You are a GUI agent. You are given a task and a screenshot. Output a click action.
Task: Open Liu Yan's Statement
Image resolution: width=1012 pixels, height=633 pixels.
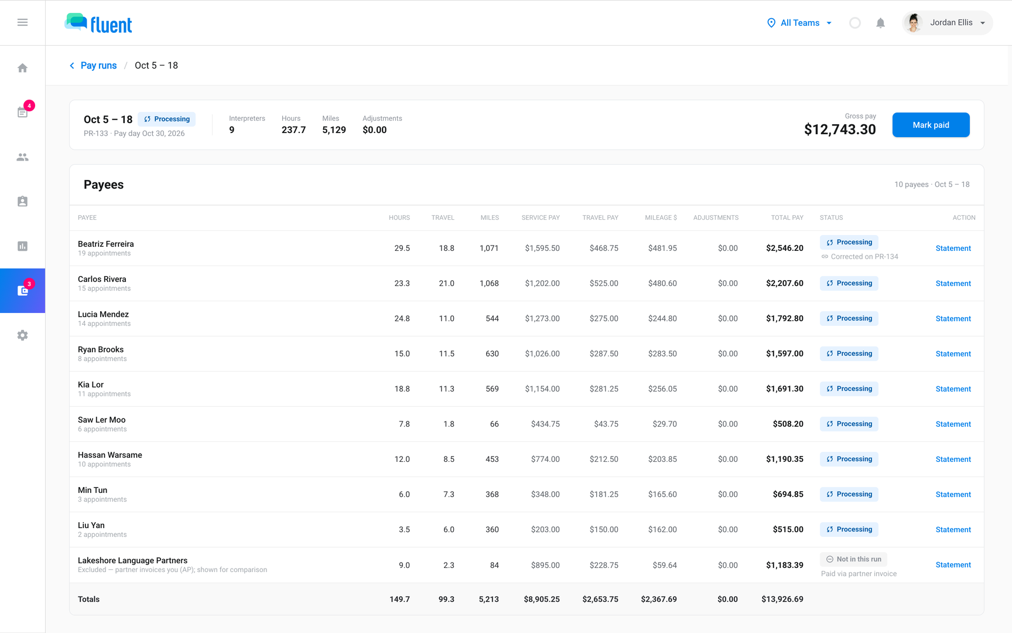pyautogui.click(x=953, y=530)
